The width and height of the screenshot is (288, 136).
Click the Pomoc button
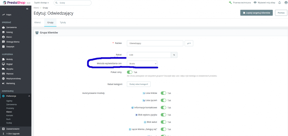[281, 13]
